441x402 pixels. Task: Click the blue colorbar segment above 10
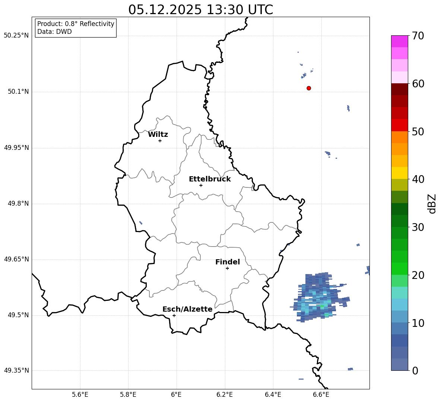(399, 316)
